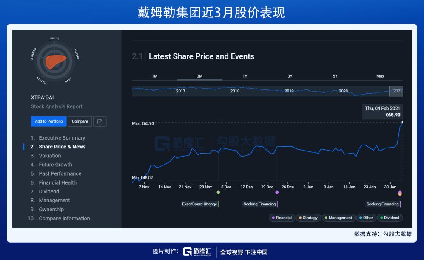Click the 16 Jan axis date

(349, 187)
